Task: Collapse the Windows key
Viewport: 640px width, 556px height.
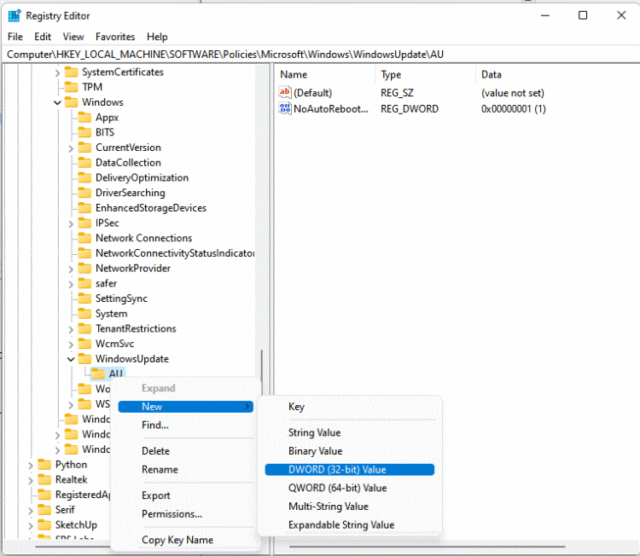Action: coord(57,102)
